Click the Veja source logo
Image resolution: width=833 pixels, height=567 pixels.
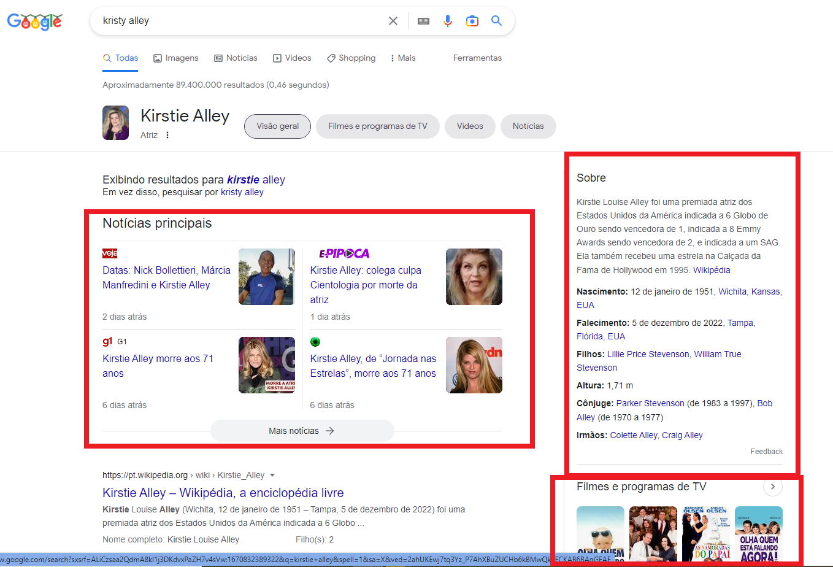pos(110,253)
